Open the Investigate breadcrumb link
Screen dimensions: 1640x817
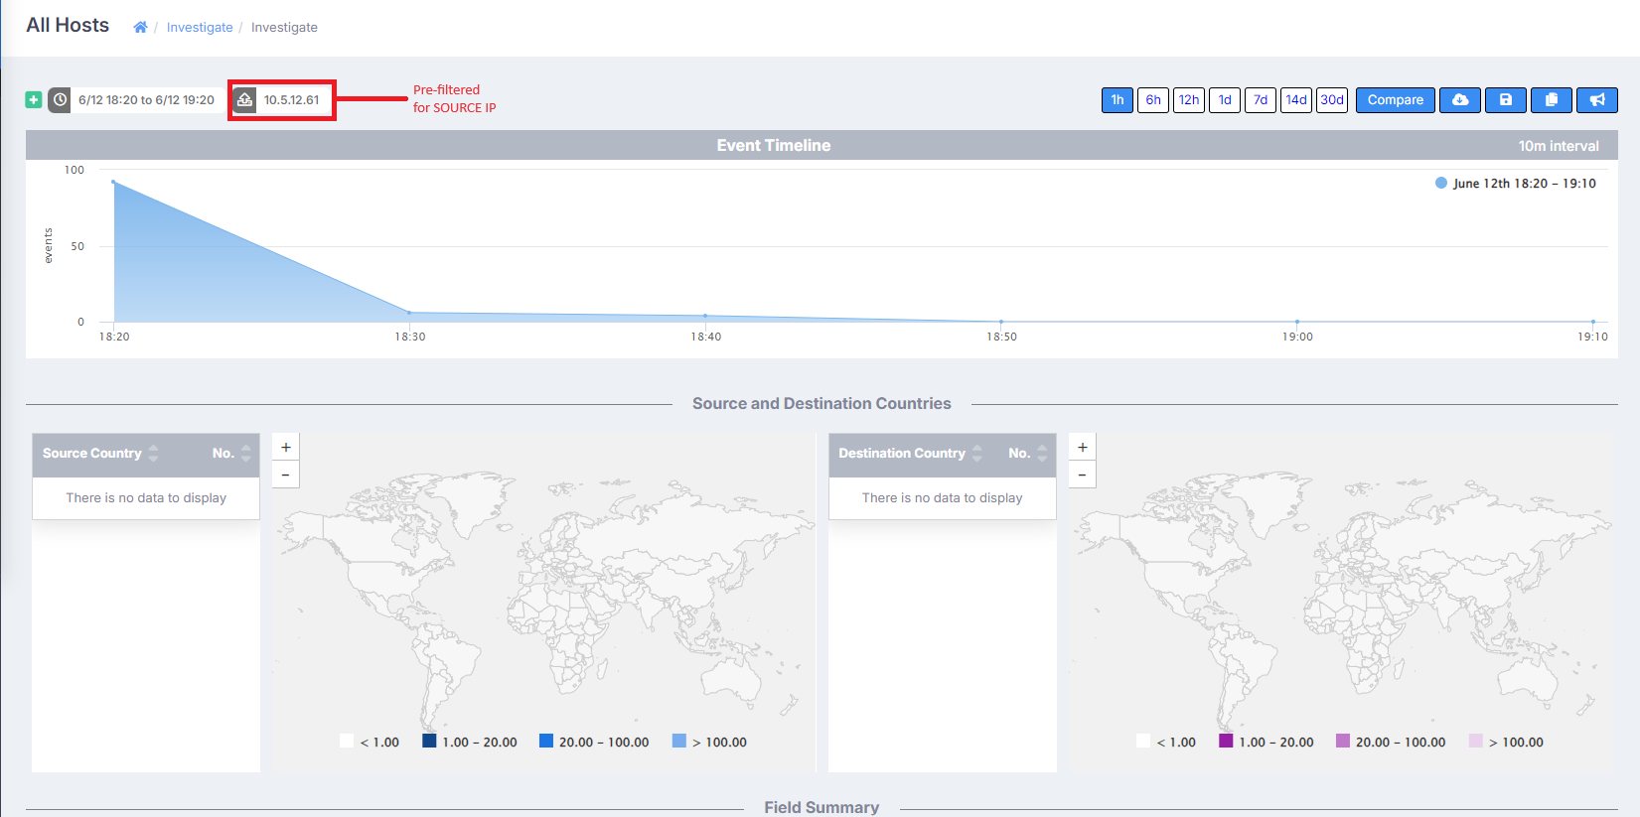click(200, 27)
